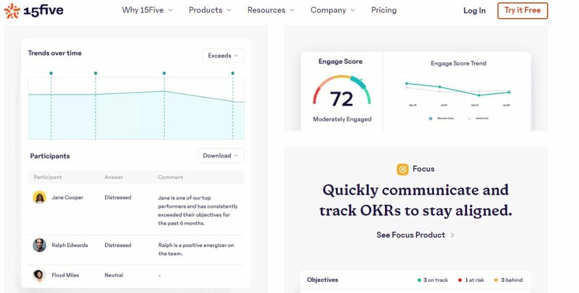The width and height of the screenshot is (579, 293).
Task: Click Jane Cooper's Distressed answer
Action: click(x=118, y=198)
